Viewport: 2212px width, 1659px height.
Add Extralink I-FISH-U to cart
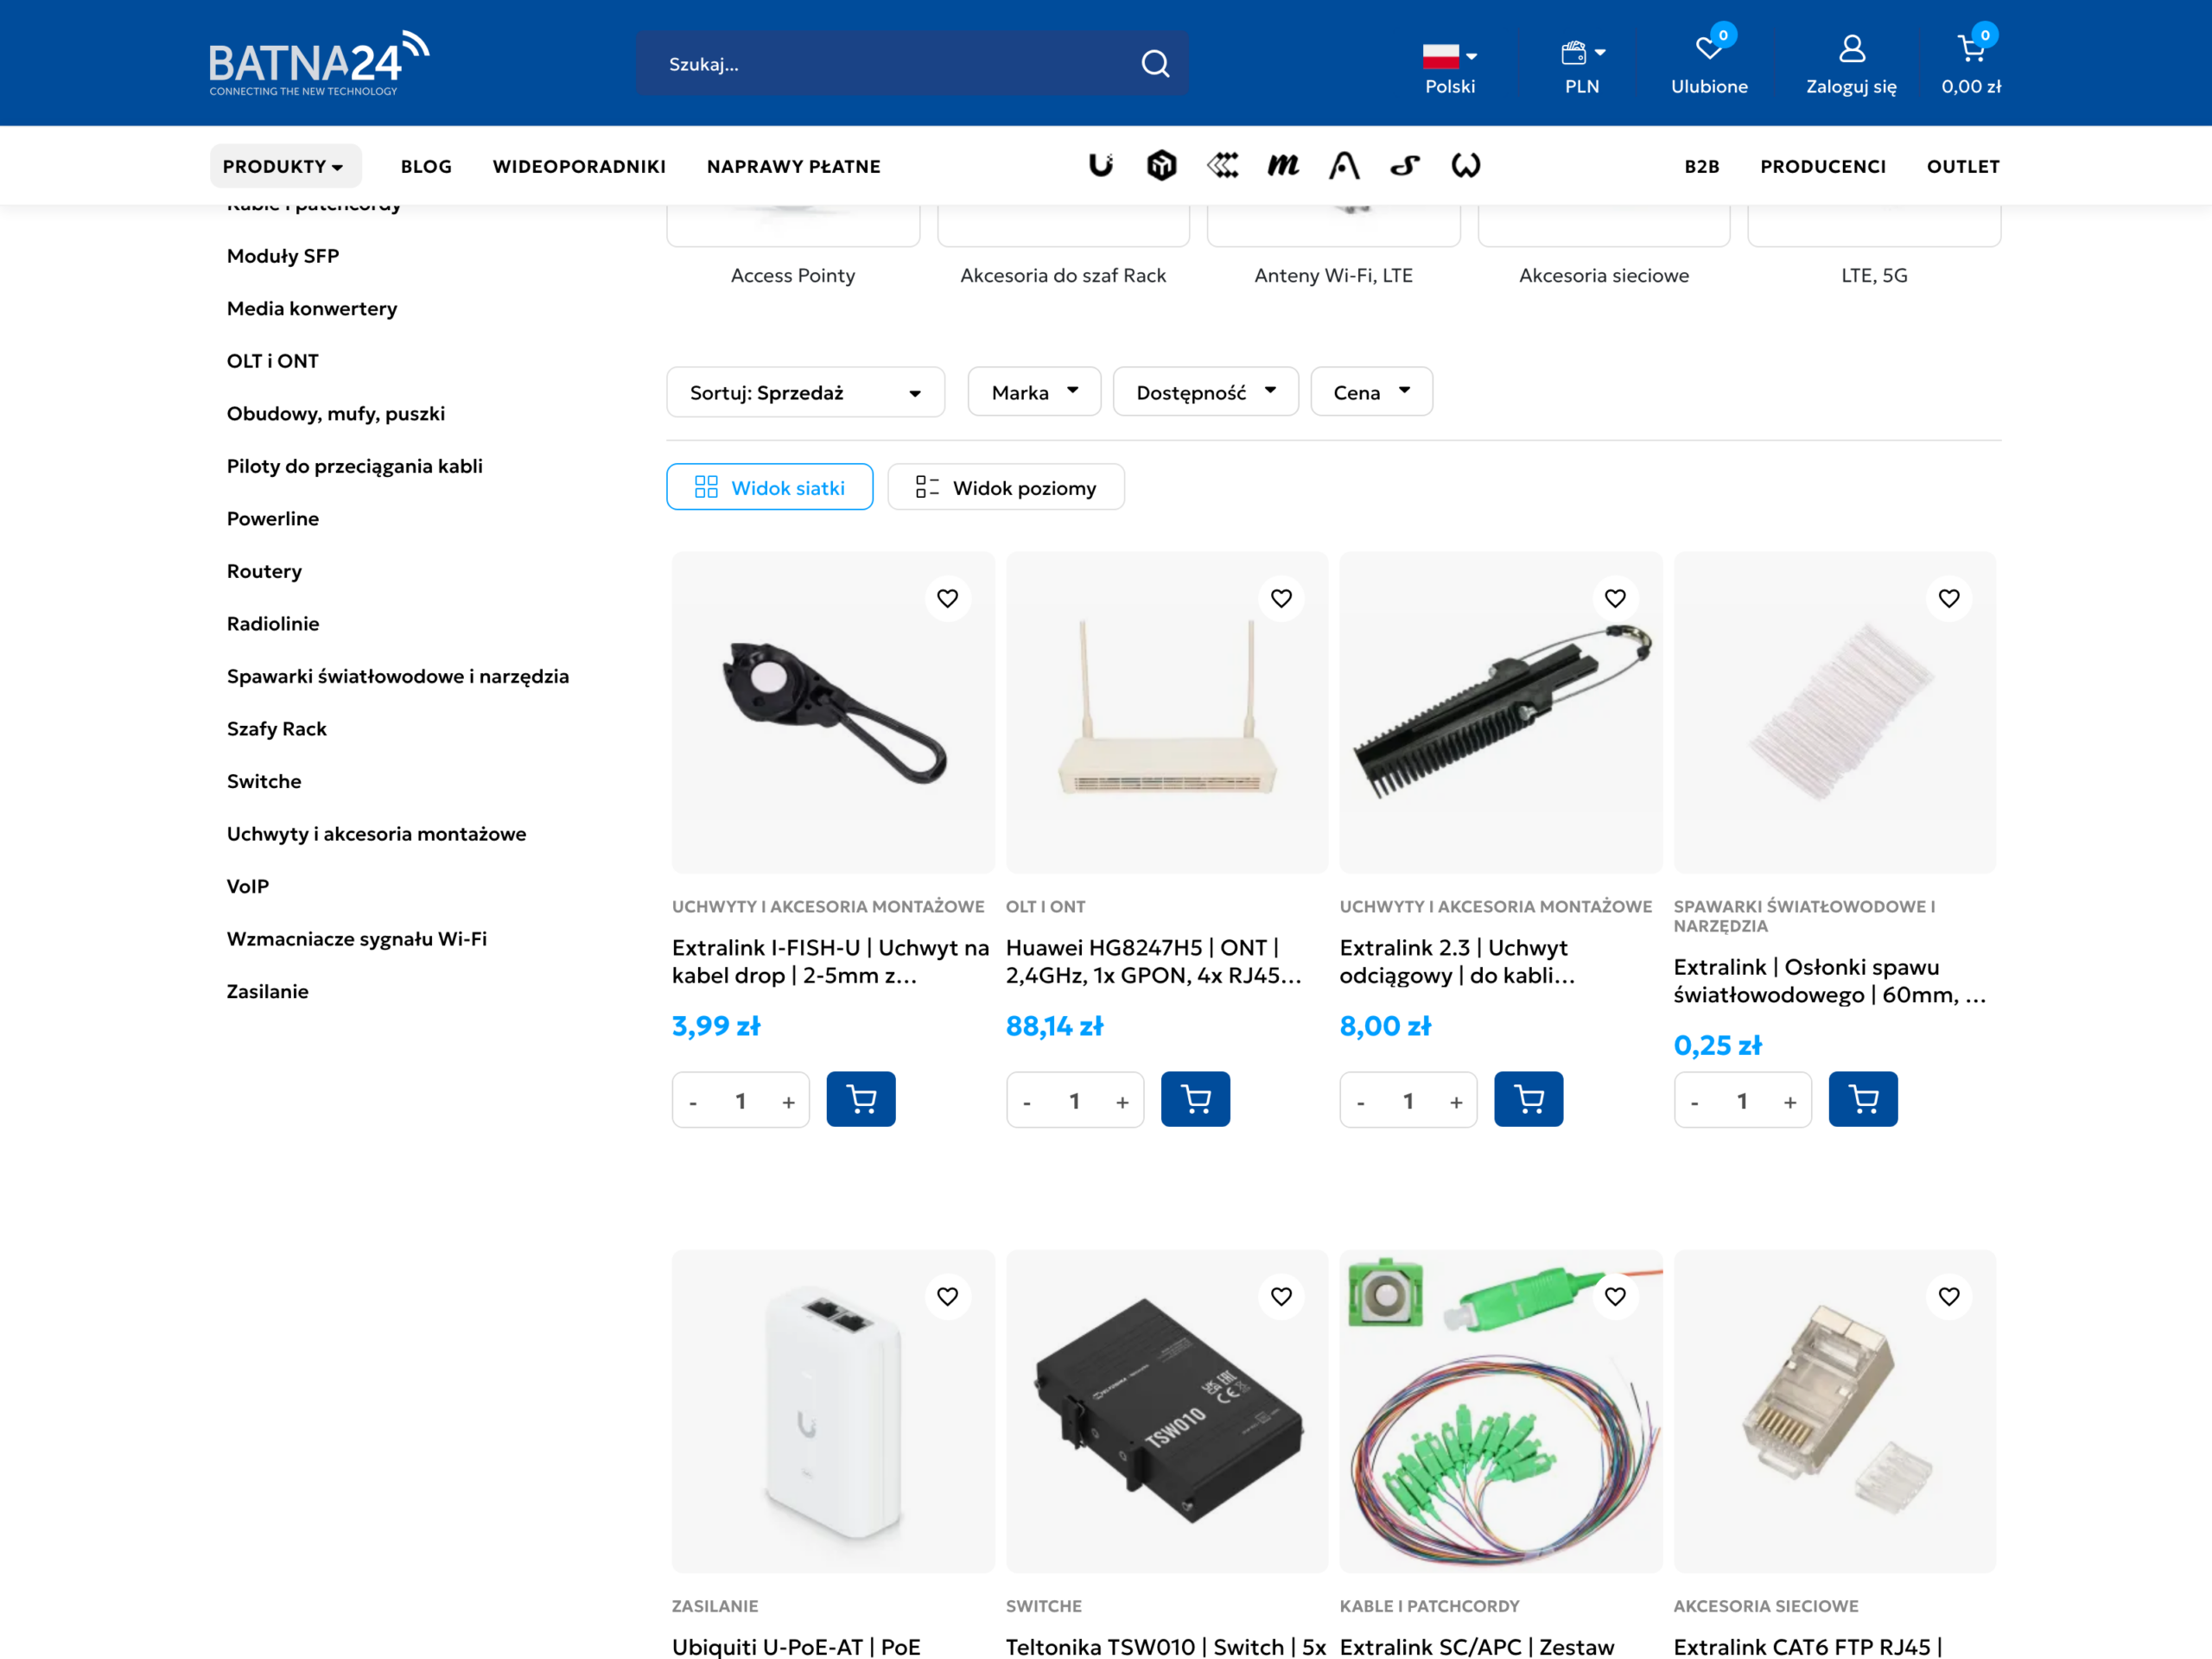point(861,1100)
